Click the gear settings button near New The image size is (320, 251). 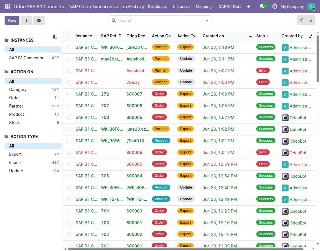pos(39,20)
